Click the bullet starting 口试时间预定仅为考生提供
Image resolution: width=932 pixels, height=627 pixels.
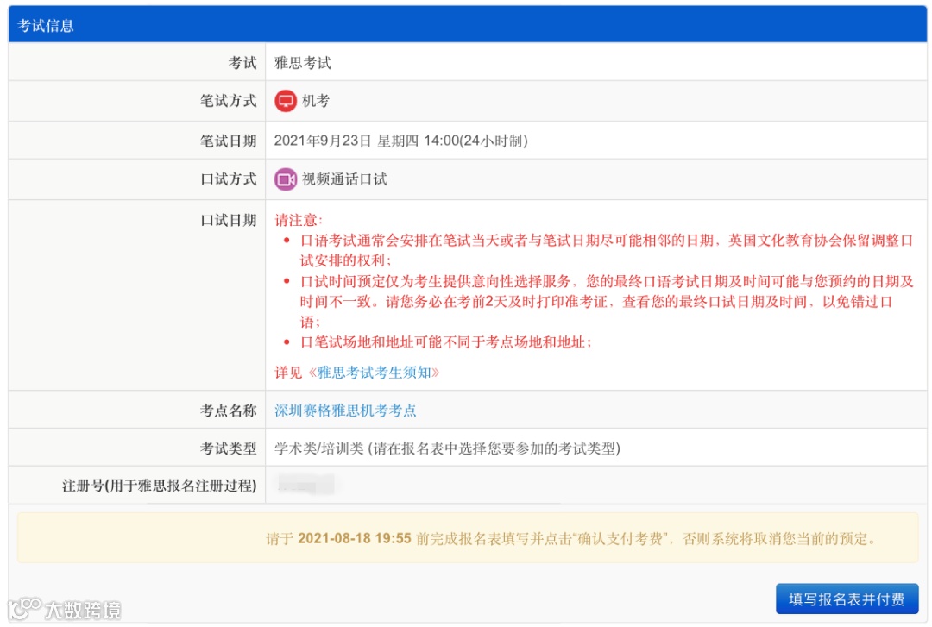click(x=607, y=301)
